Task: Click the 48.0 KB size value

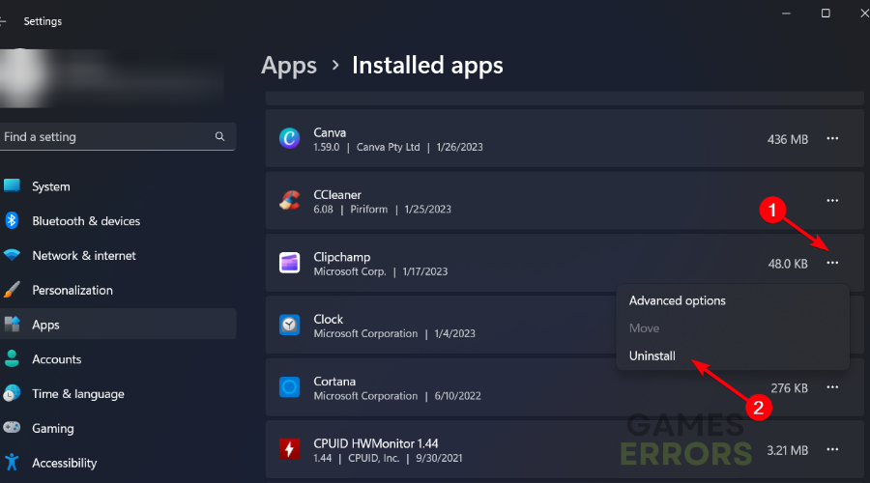Action: point(787,264)
